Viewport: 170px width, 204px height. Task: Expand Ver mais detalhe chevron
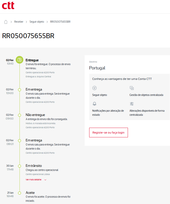point(45,180)
